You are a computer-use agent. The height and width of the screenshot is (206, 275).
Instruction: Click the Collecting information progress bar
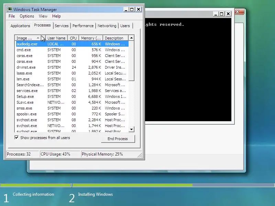click(36, 185)
